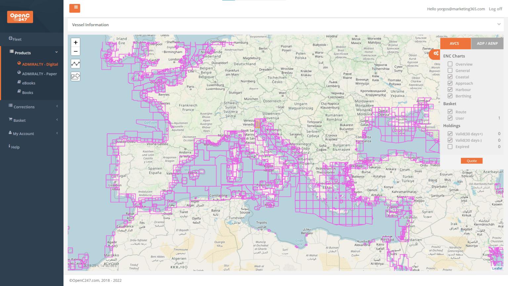508x286 pixels.
Task: Open the eBooks section
Action: [28, 83]
